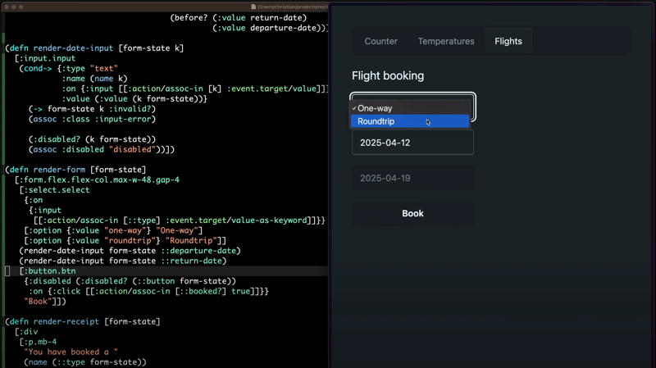Click the '[:input.input' line in the editor
This screenshot has height=368, width=656.
[x=45, y=58]
